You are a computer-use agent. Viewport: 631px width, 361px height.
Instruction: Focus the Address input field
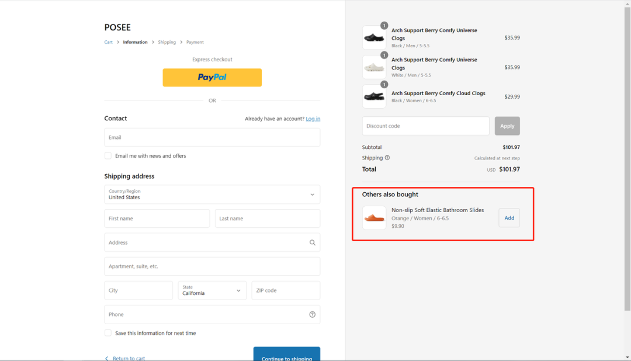click(x=212, y=242)
